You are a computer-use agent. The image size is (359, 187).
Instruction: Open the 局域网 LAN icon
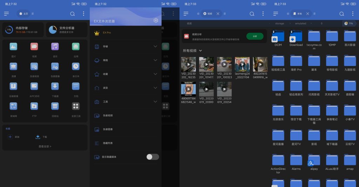pos(14,106)
